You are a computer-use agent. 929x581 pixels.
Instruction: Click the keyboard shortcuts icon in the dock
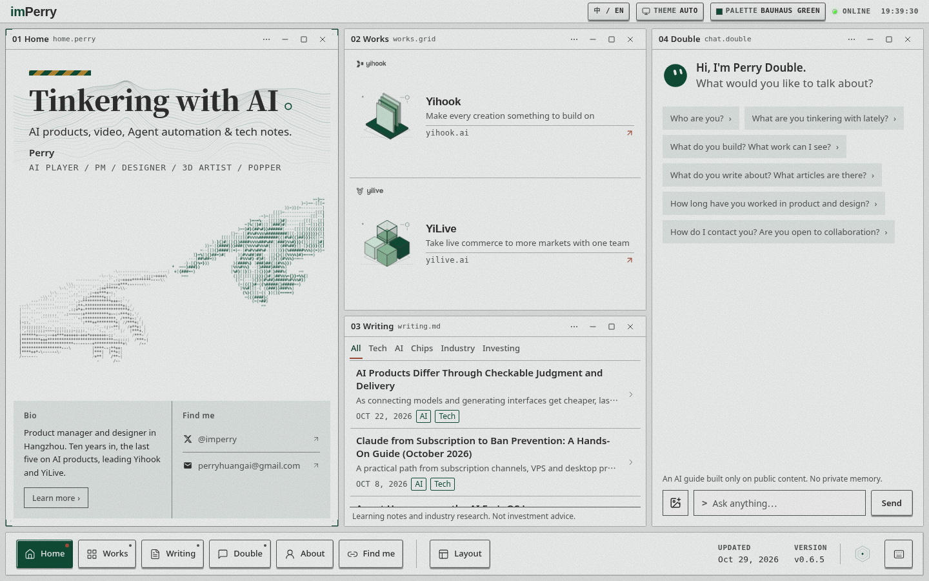pos(899,554)
